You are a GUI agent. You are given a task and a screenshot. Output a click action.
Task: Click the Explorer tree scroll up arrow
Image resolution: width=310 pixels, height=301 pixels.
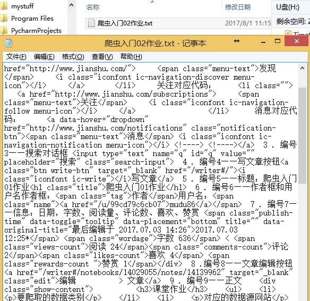(x=72, y=5)
